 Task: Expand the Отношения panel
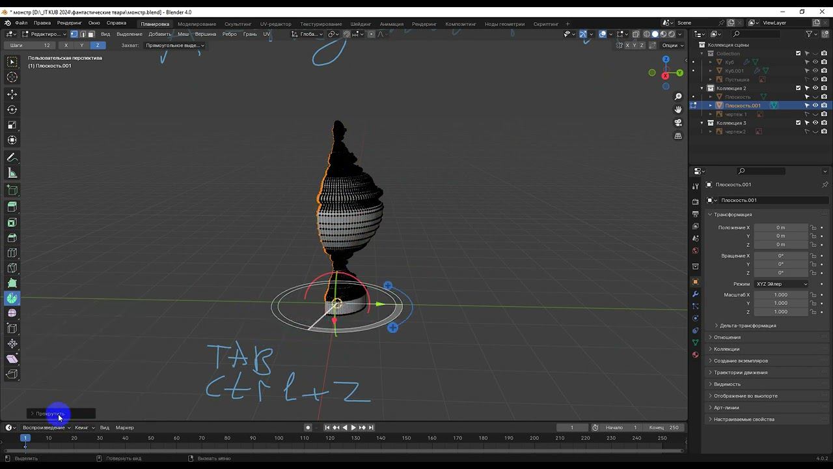727,337
